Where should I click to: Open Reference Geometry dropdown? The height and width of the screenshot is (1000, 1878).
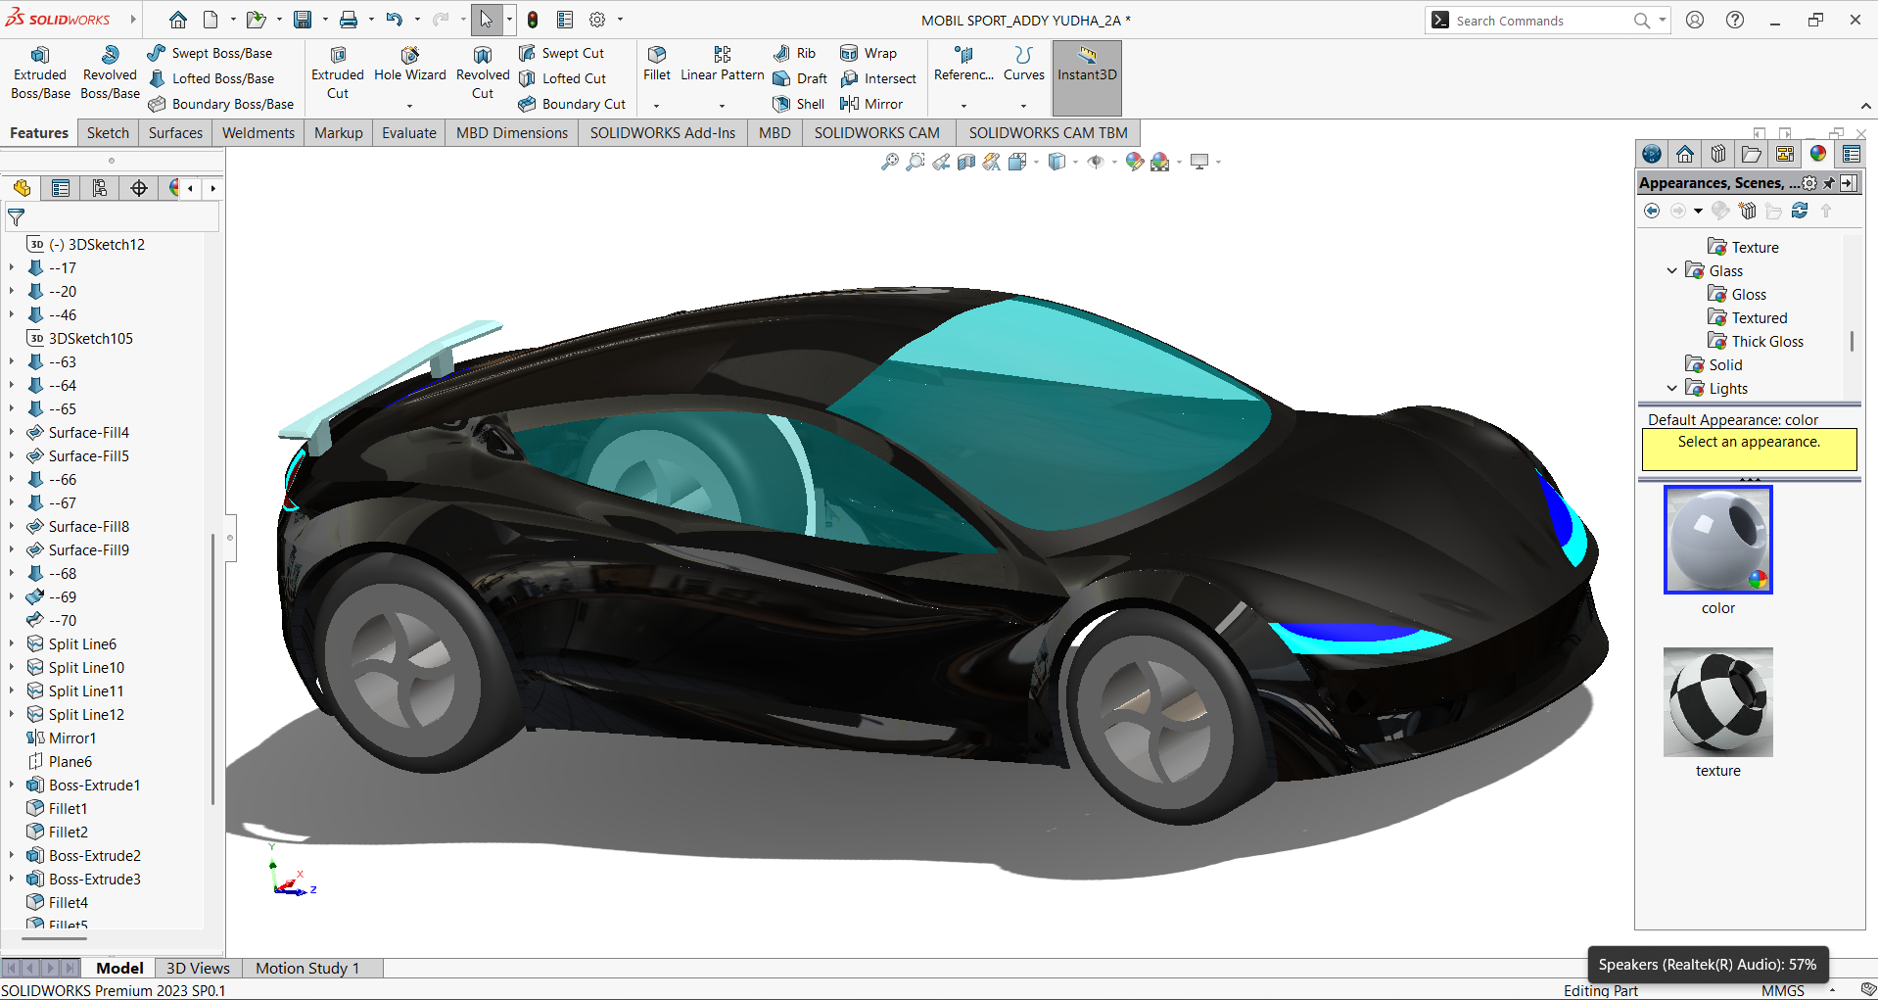(x=963, y=105)
